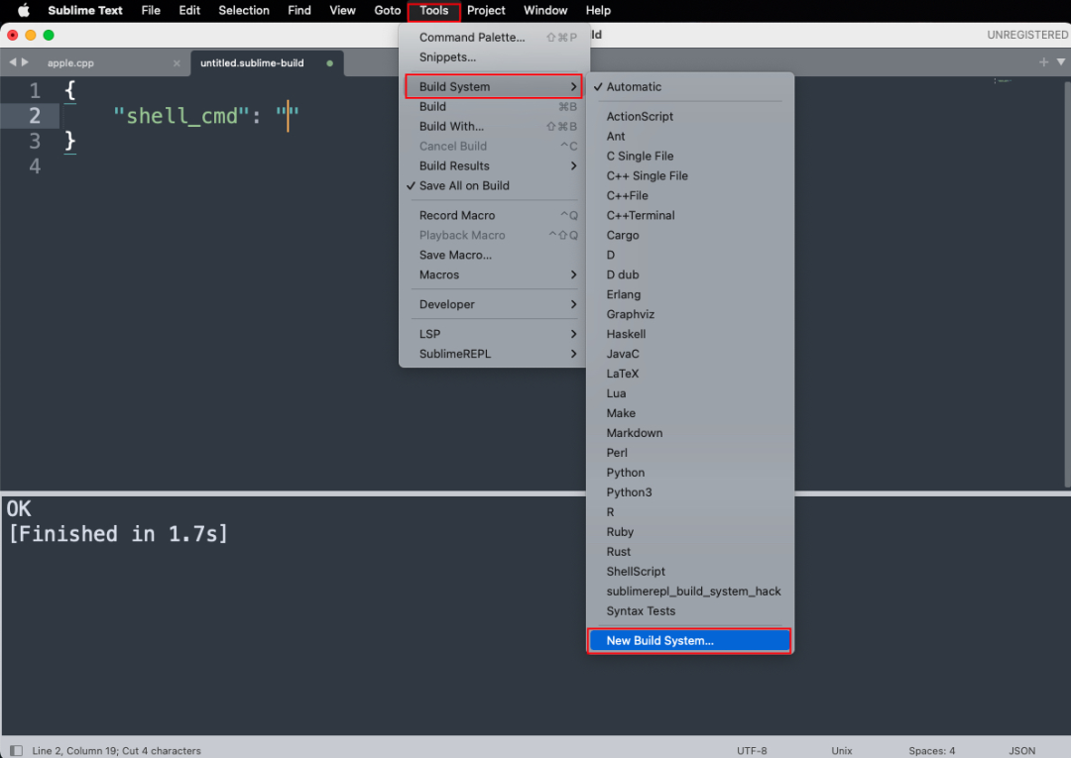Viewport: 1071px width, 758px height.
Task: Open the Help menu
Action: [598, 10]
